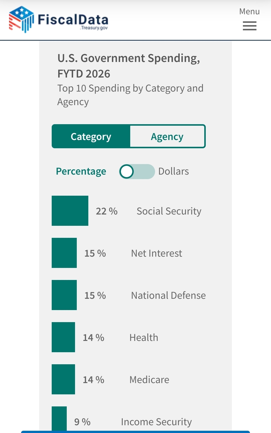The image size is (271, 433).
Task: Click the Social Security bar
Action: (x=70, y=211)
